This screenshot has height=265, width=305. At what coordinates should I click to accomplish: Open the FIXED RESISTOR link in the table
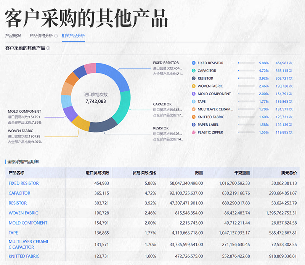point(23,183)
